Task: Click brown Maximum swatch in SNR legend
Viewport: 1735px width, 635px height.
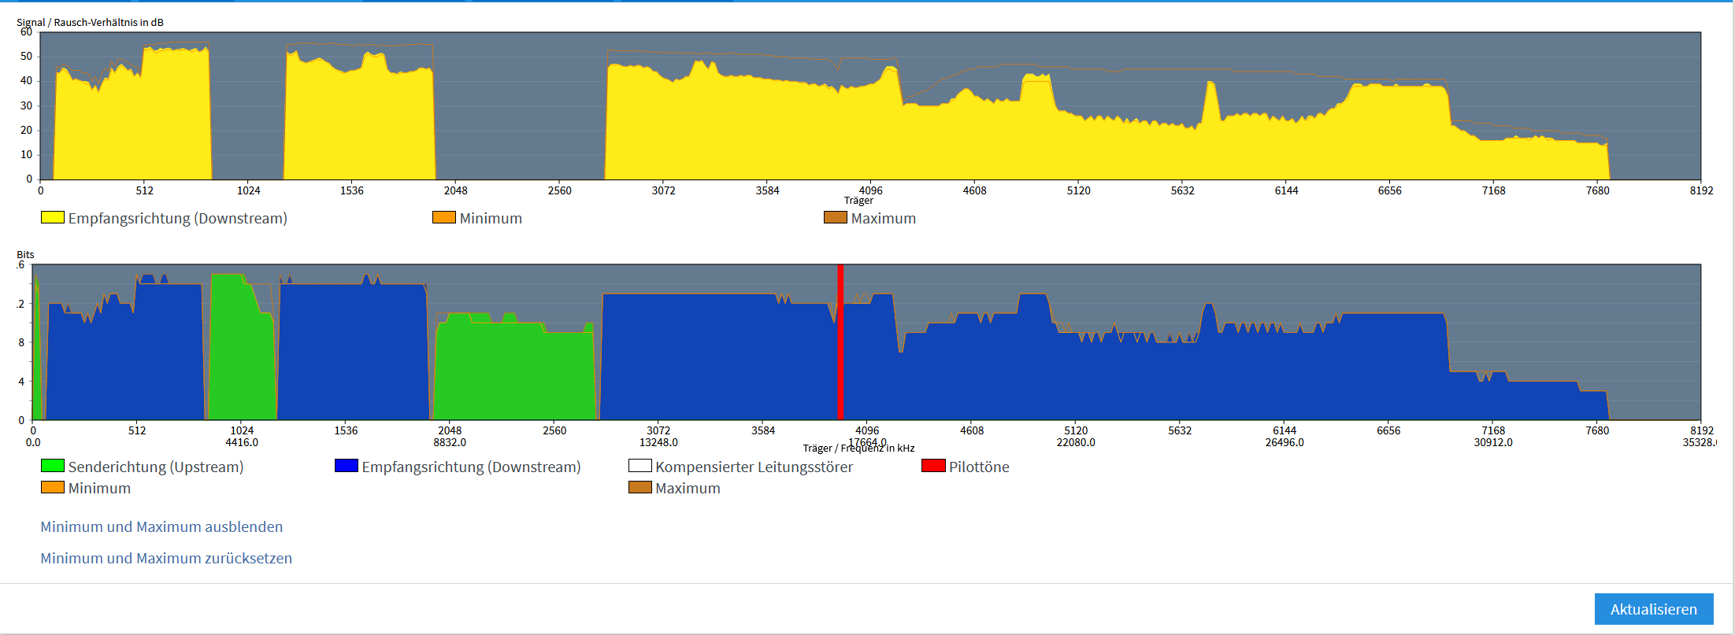Action: coord(836,217)
